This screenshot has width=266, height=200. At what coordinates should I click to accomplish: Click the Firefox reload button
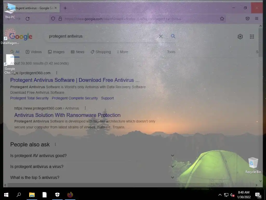pyautogui.click(x=28, y=19)
